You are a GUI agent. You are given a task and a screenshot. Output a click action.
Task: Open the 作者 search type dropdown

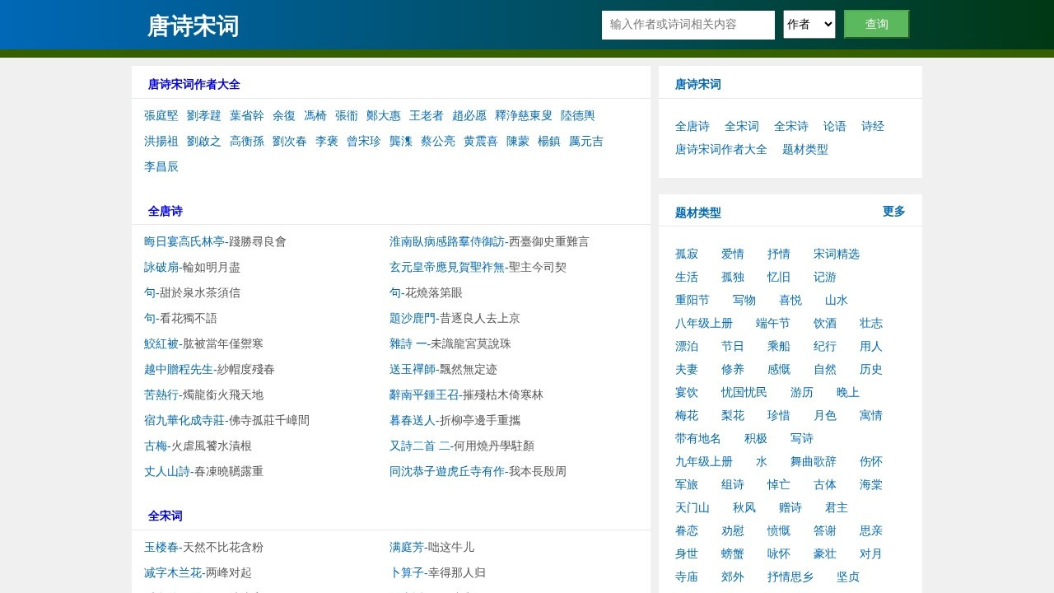809,25
